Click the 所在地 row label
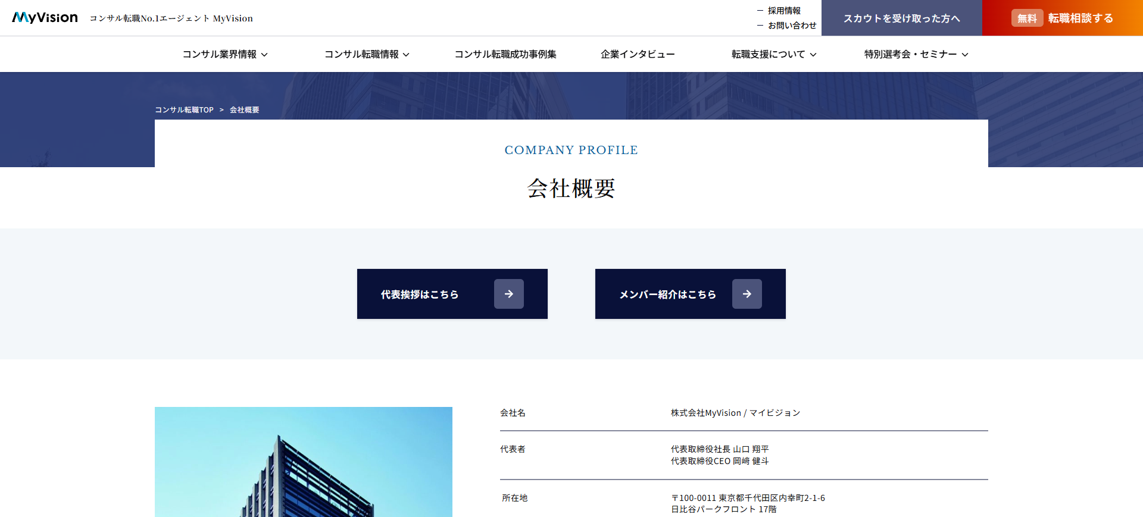 click(x=514, y=498)
